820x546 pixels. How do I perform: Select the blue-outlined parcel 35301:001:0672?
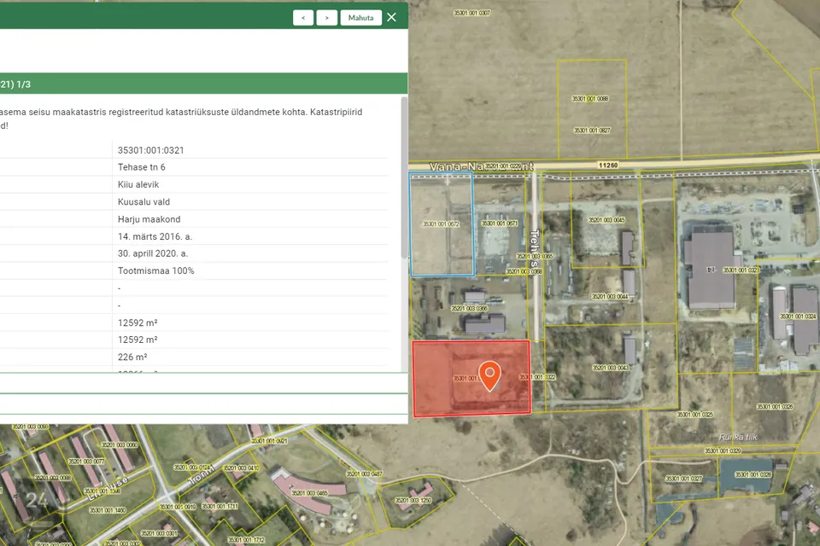click(441, 224)
